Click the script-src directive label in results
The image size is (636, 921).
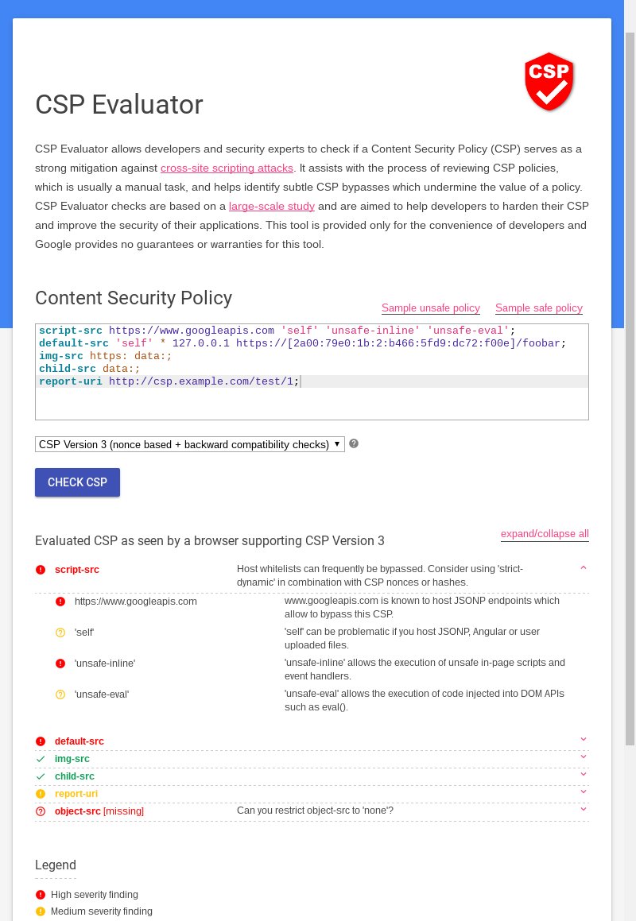[77, 570]
